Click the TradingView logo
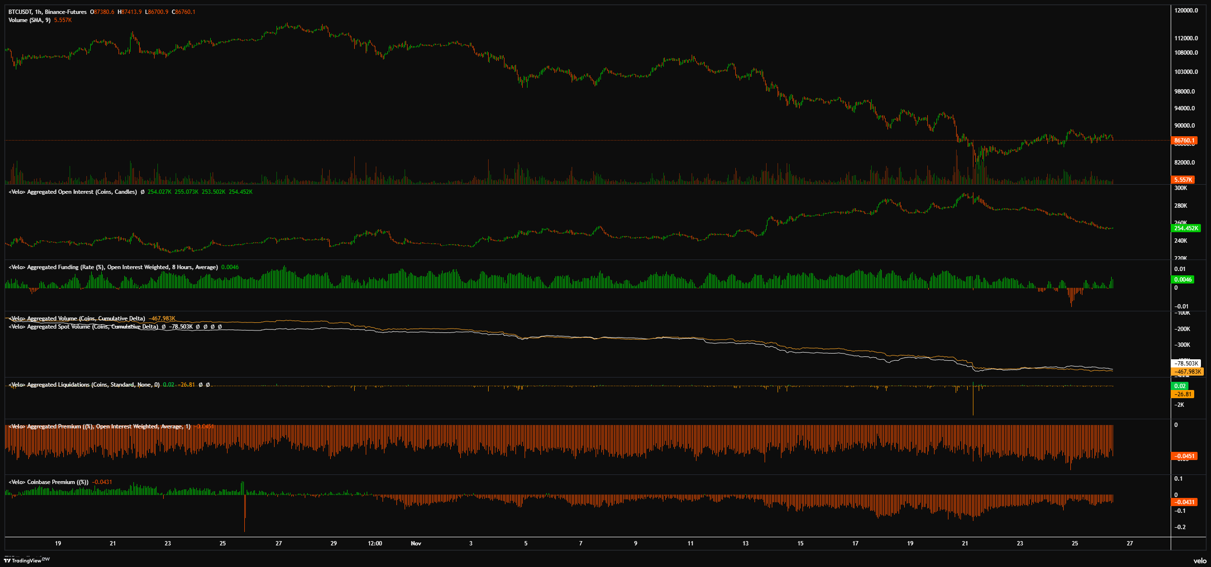This screenshot has width=1211, height=567. 23,560
